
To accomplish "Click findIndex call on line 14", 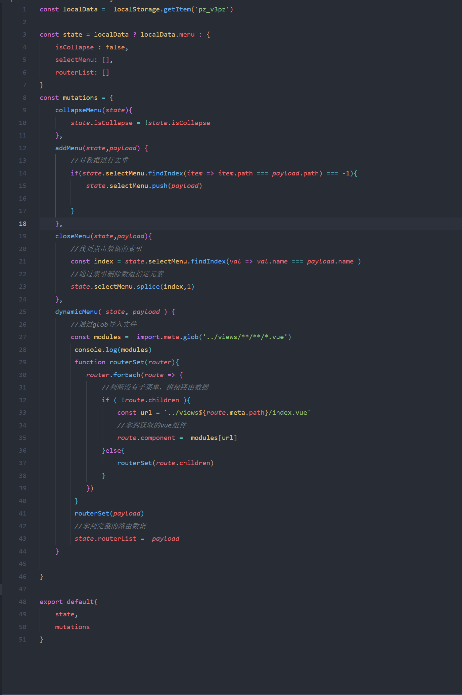I will click(166, 173).
